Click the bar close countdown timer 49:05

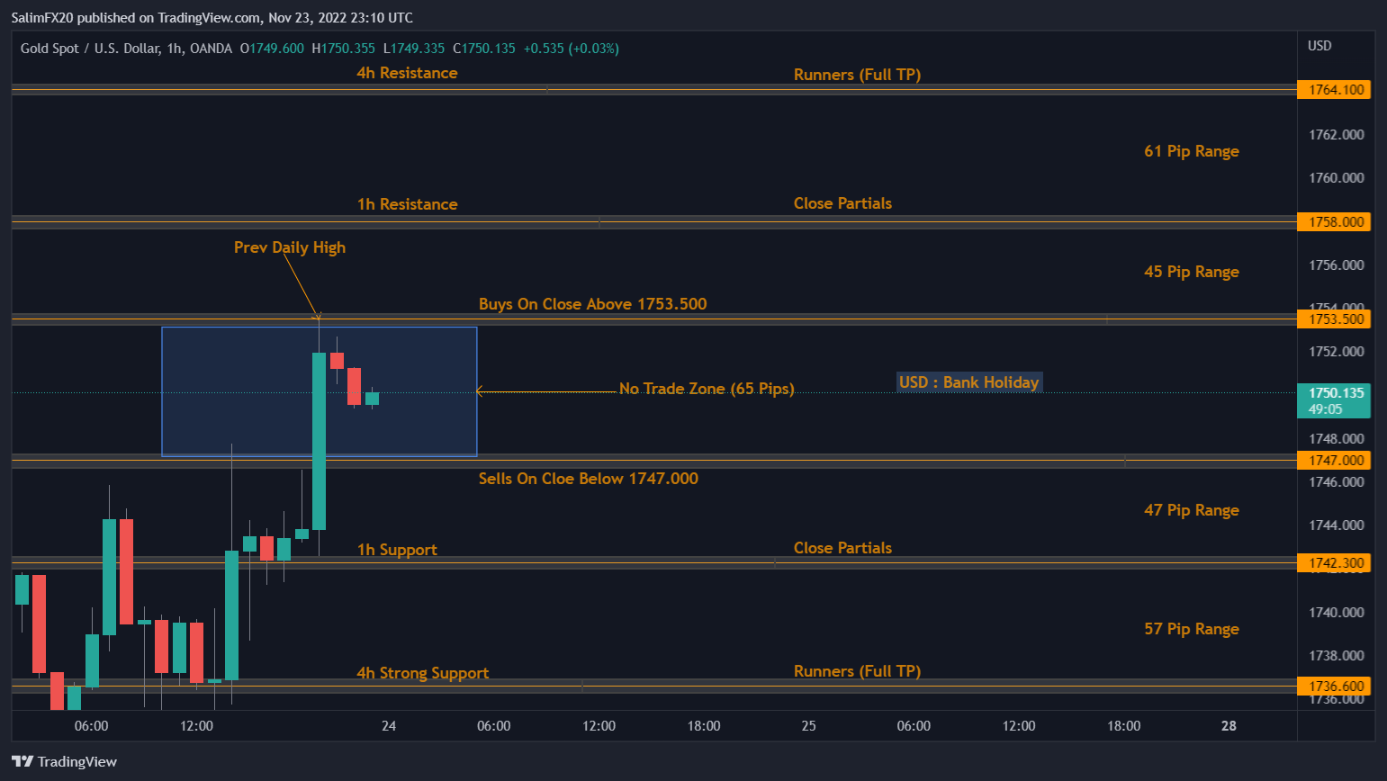(1325, 408)
